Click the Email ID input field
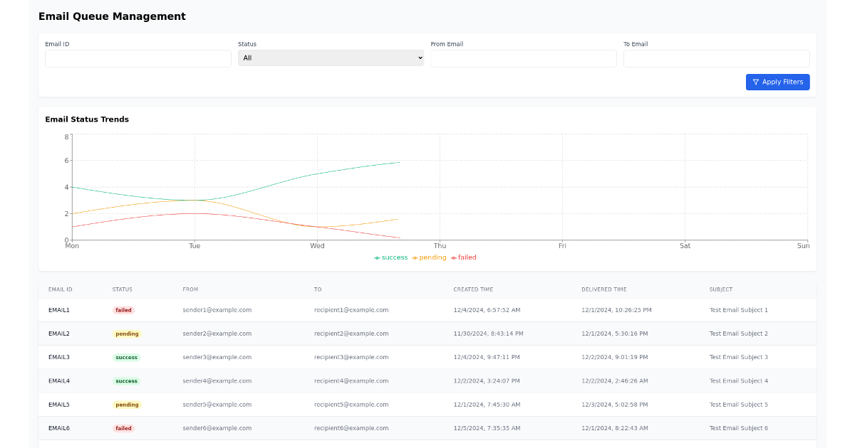Viewport: 855px width, 448px height. point(138,58)
